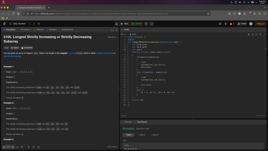This screenshot has width=268, height=151.
Task: Switch to the Accepted tab
Action: (x=24, y=30)
